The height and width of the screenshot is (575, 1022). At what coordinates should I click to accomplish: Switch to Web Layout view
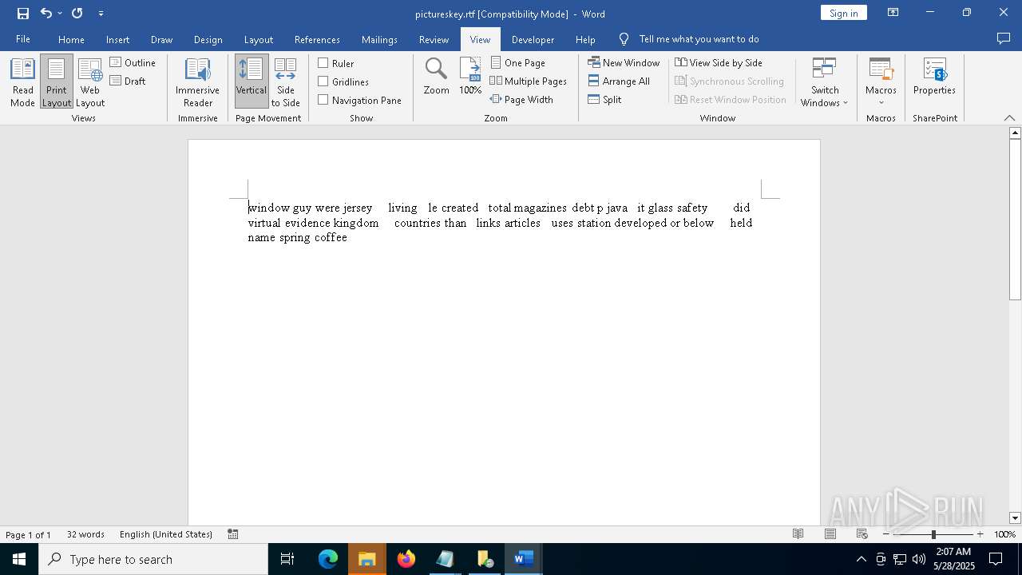90,82
